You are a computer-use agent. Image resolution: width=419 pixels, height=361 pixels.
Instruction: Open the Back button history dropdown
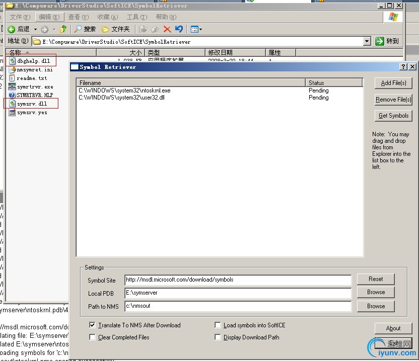click(x=35, y=29)
